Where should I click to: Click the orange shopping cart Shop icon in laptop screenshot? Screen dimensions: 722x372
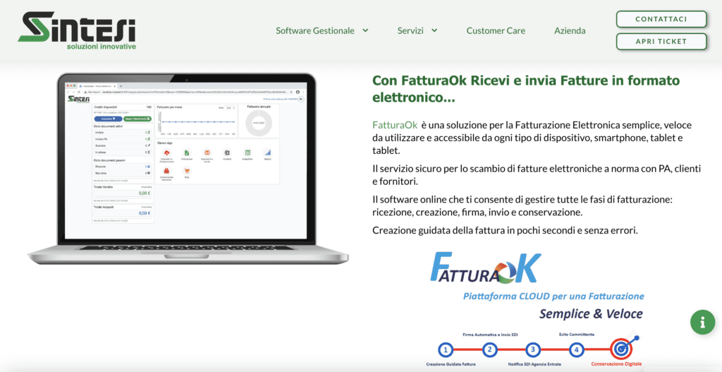tap(187, 171)
